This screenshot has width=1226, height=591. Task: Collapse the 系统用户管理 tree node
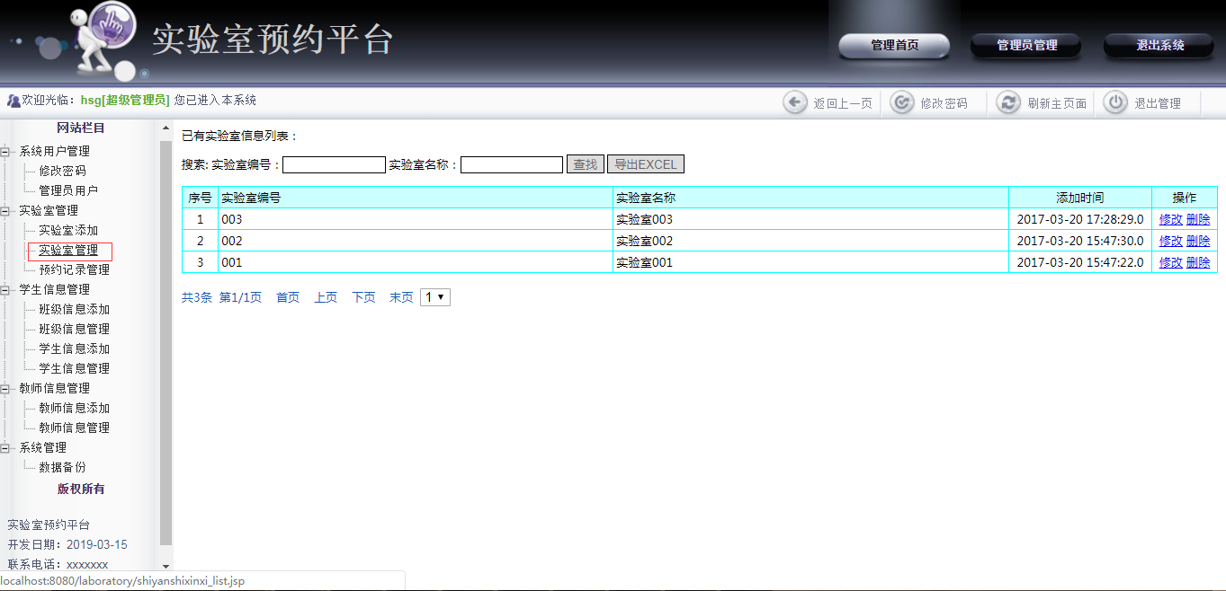pos(4,151)
